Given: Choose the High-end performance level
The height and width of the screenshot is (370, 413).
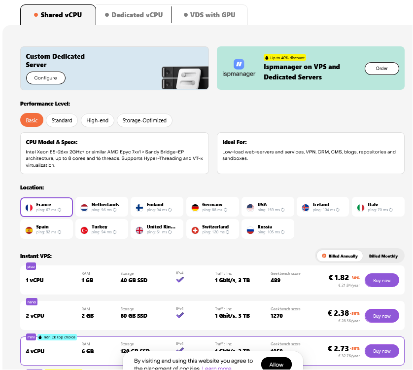Looking at the screenshot, I should pyautogui.click(x=97, y=120).
